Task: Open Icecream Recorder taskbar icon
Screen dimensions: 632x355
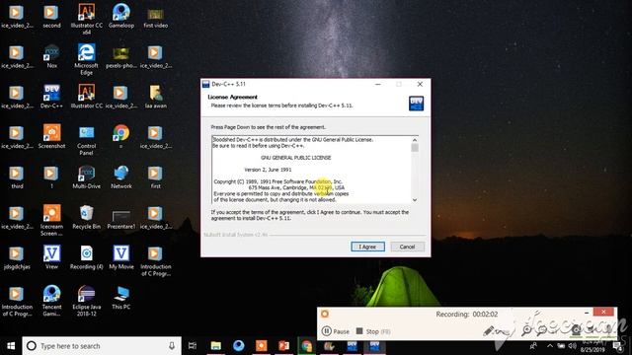Action: pyautogui.click(x=261, y=346)
